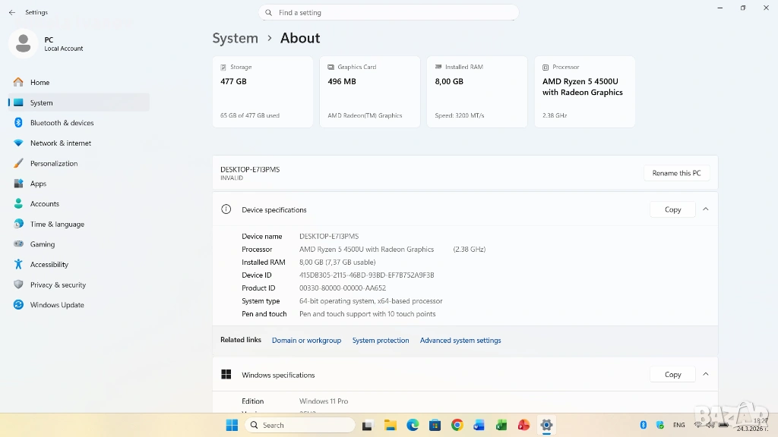
Task: Launch Google Chrome from taskbar
Action: point(457,425)
